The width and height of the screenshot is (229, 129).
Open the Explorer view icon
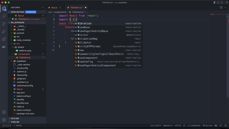pyautogui.click(x=4, y=9)
